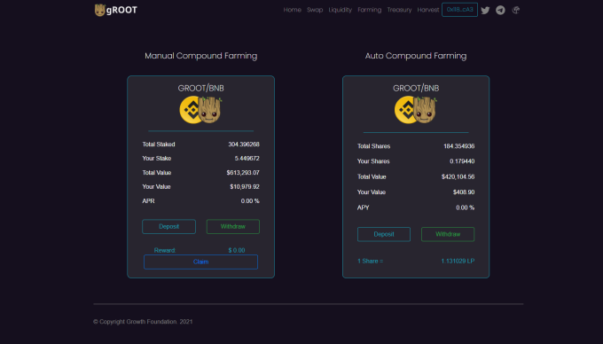Open the Liquidity page

[x=340, y=10]
